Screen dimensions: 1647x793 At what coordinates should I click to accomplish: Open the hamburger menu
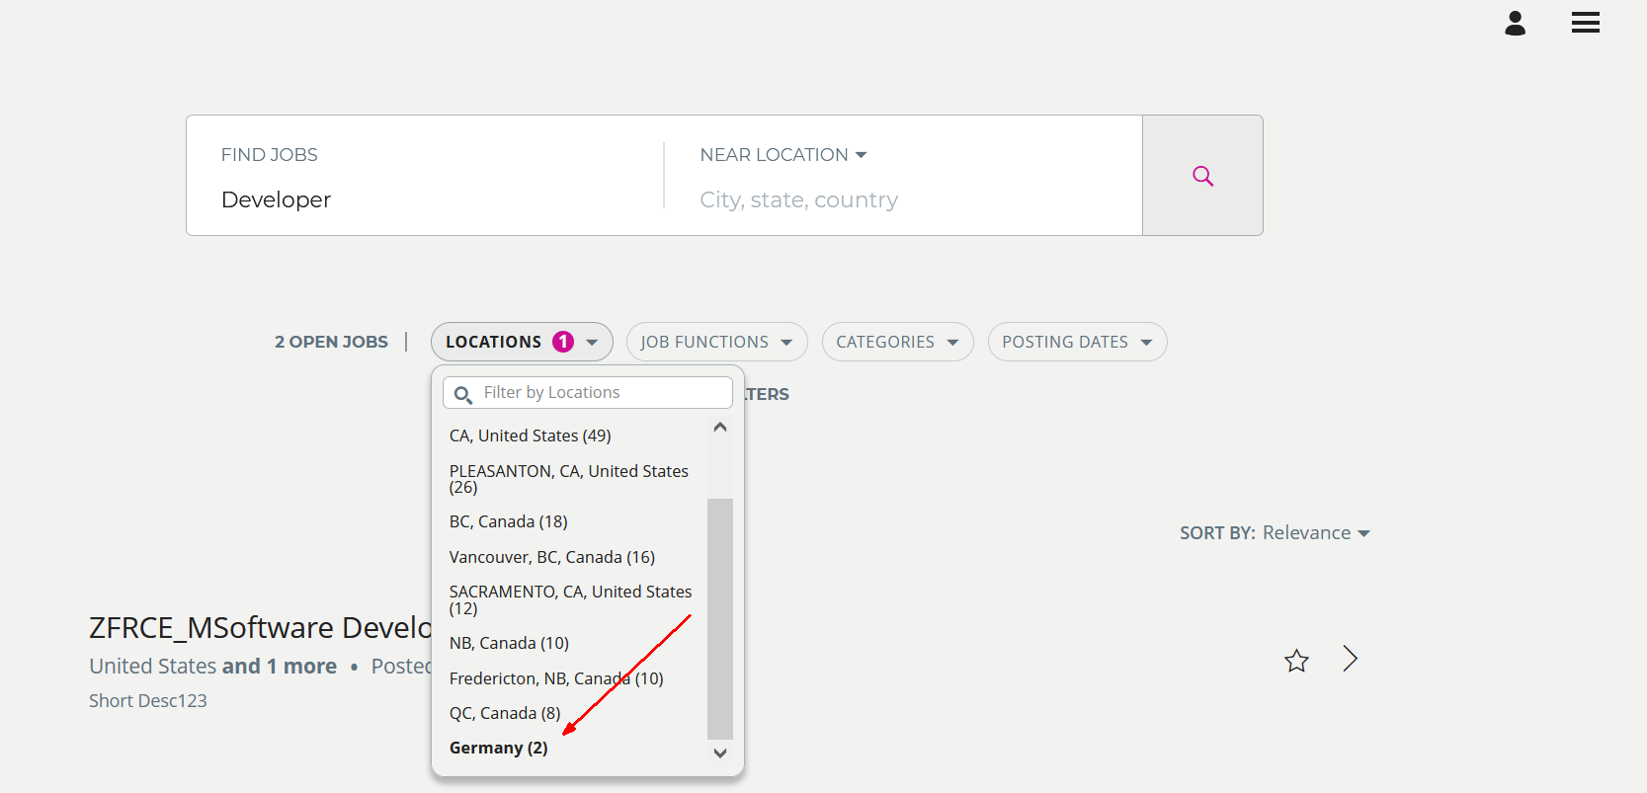[1585, 23]
